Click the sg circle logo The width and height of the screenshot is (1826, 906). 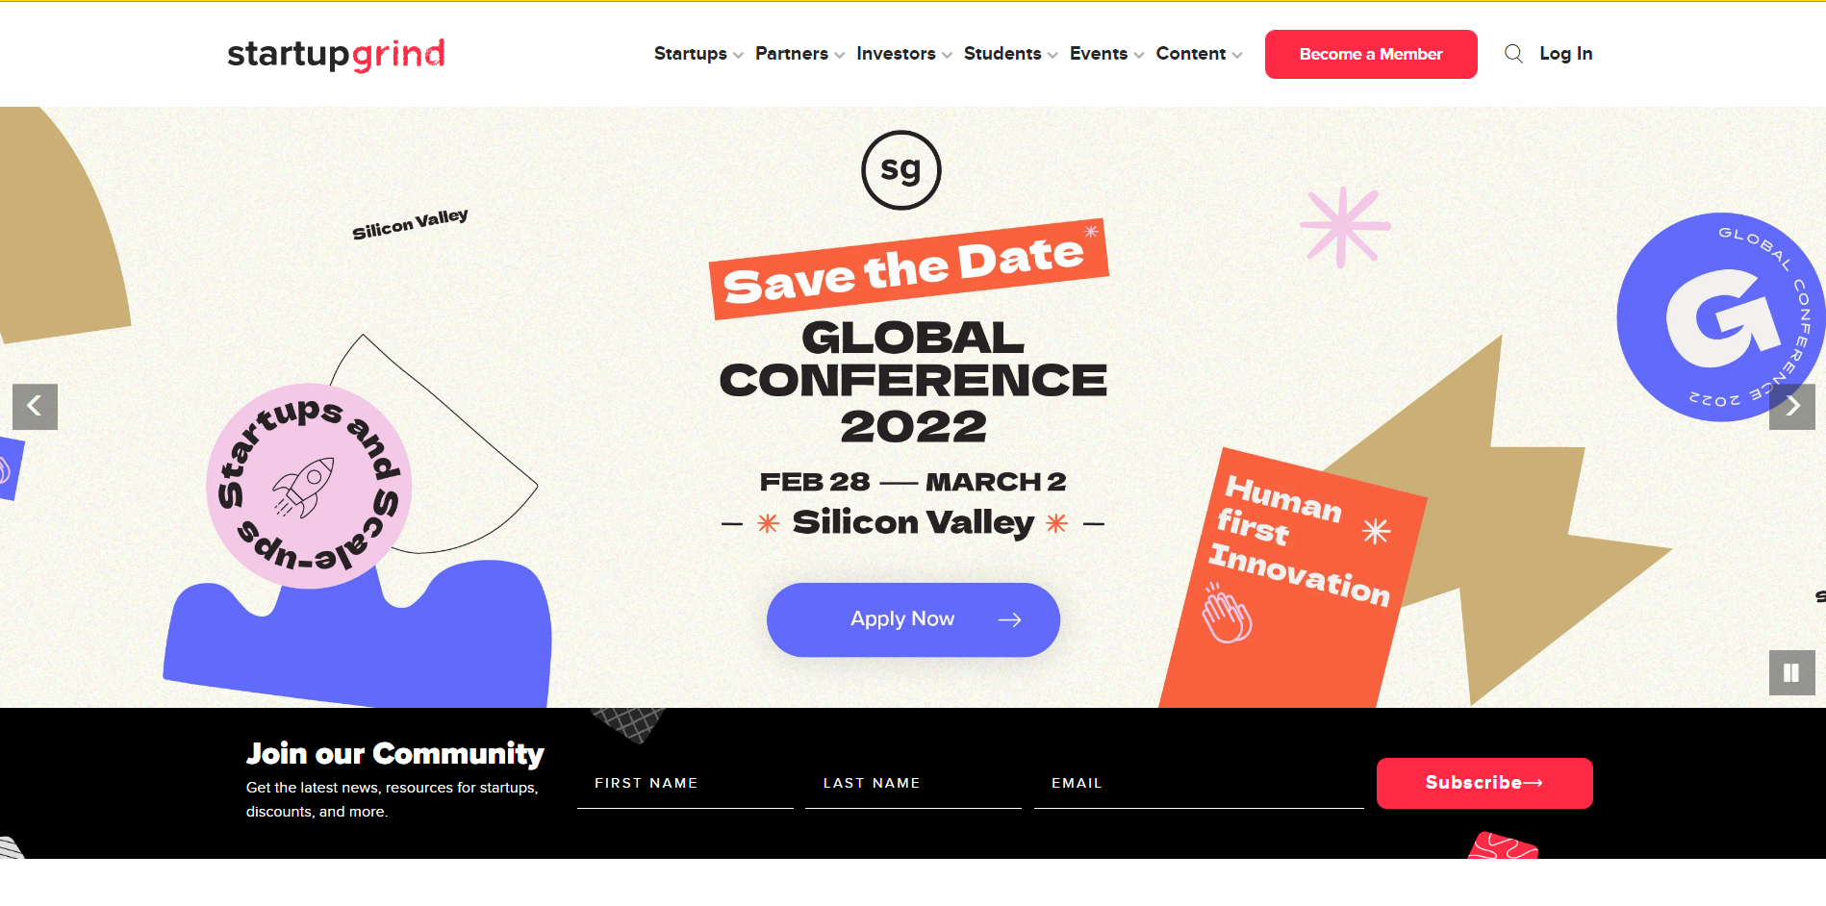[900, 170]
